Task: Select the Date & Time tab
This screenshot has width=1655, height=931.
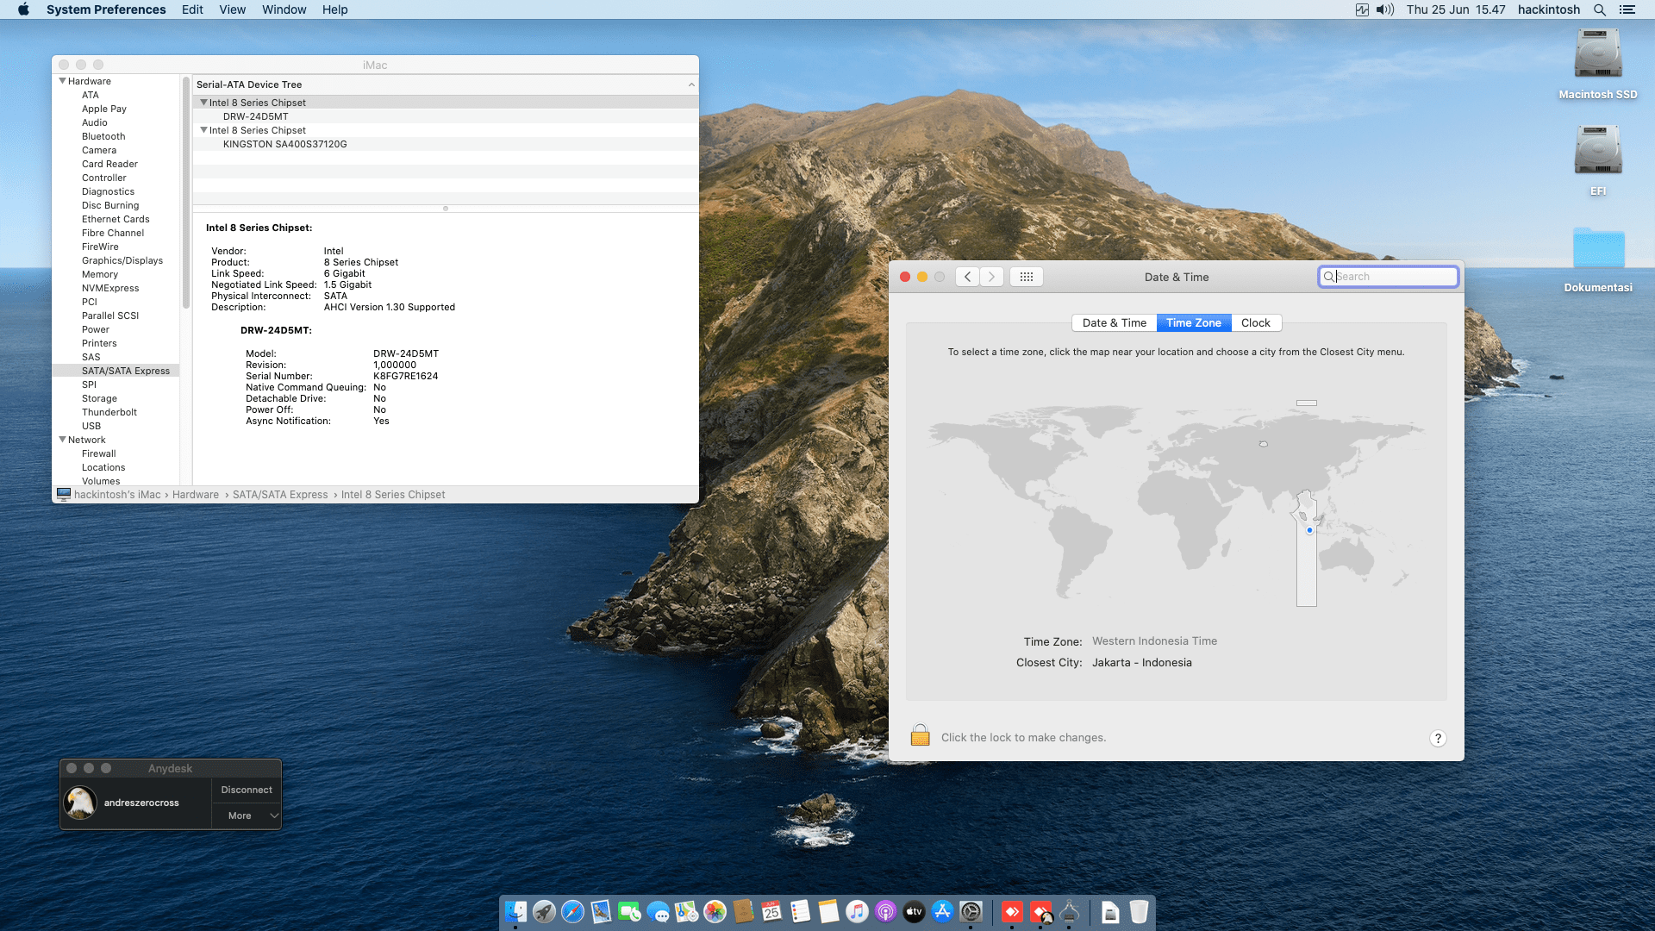Action: 1114,322
